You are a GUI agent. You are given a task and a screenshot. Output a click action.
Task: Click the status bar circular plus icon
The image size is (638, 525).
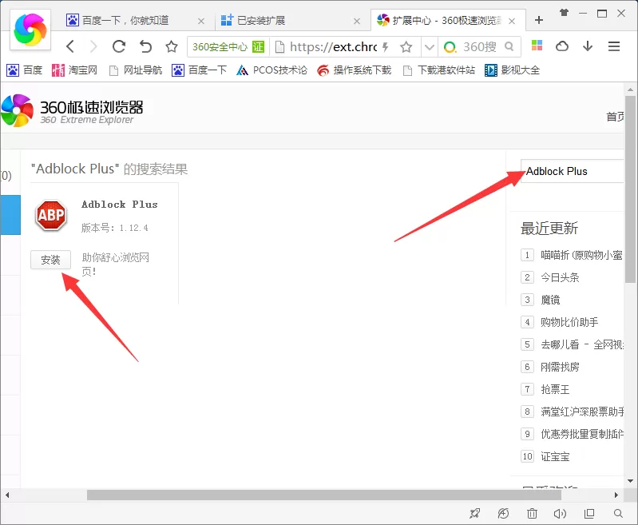tap(503, 514)
